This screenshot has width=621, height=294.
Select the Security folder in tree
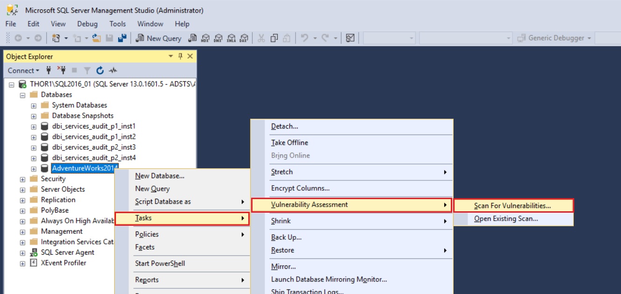[x=53, y=179]
